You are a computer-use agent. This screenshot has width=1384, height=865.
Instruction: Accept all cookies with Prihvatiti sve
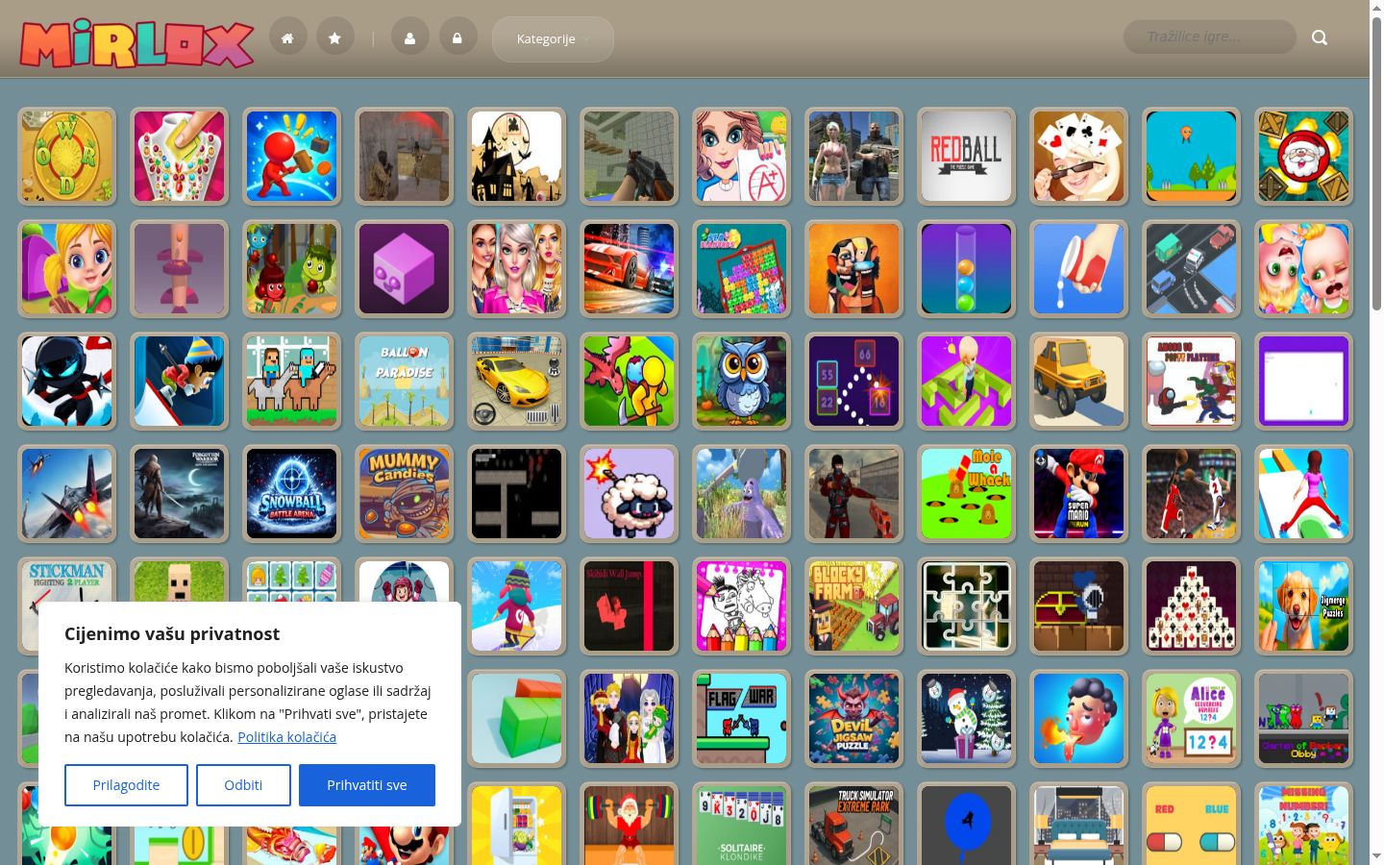[x=367, y=785]
